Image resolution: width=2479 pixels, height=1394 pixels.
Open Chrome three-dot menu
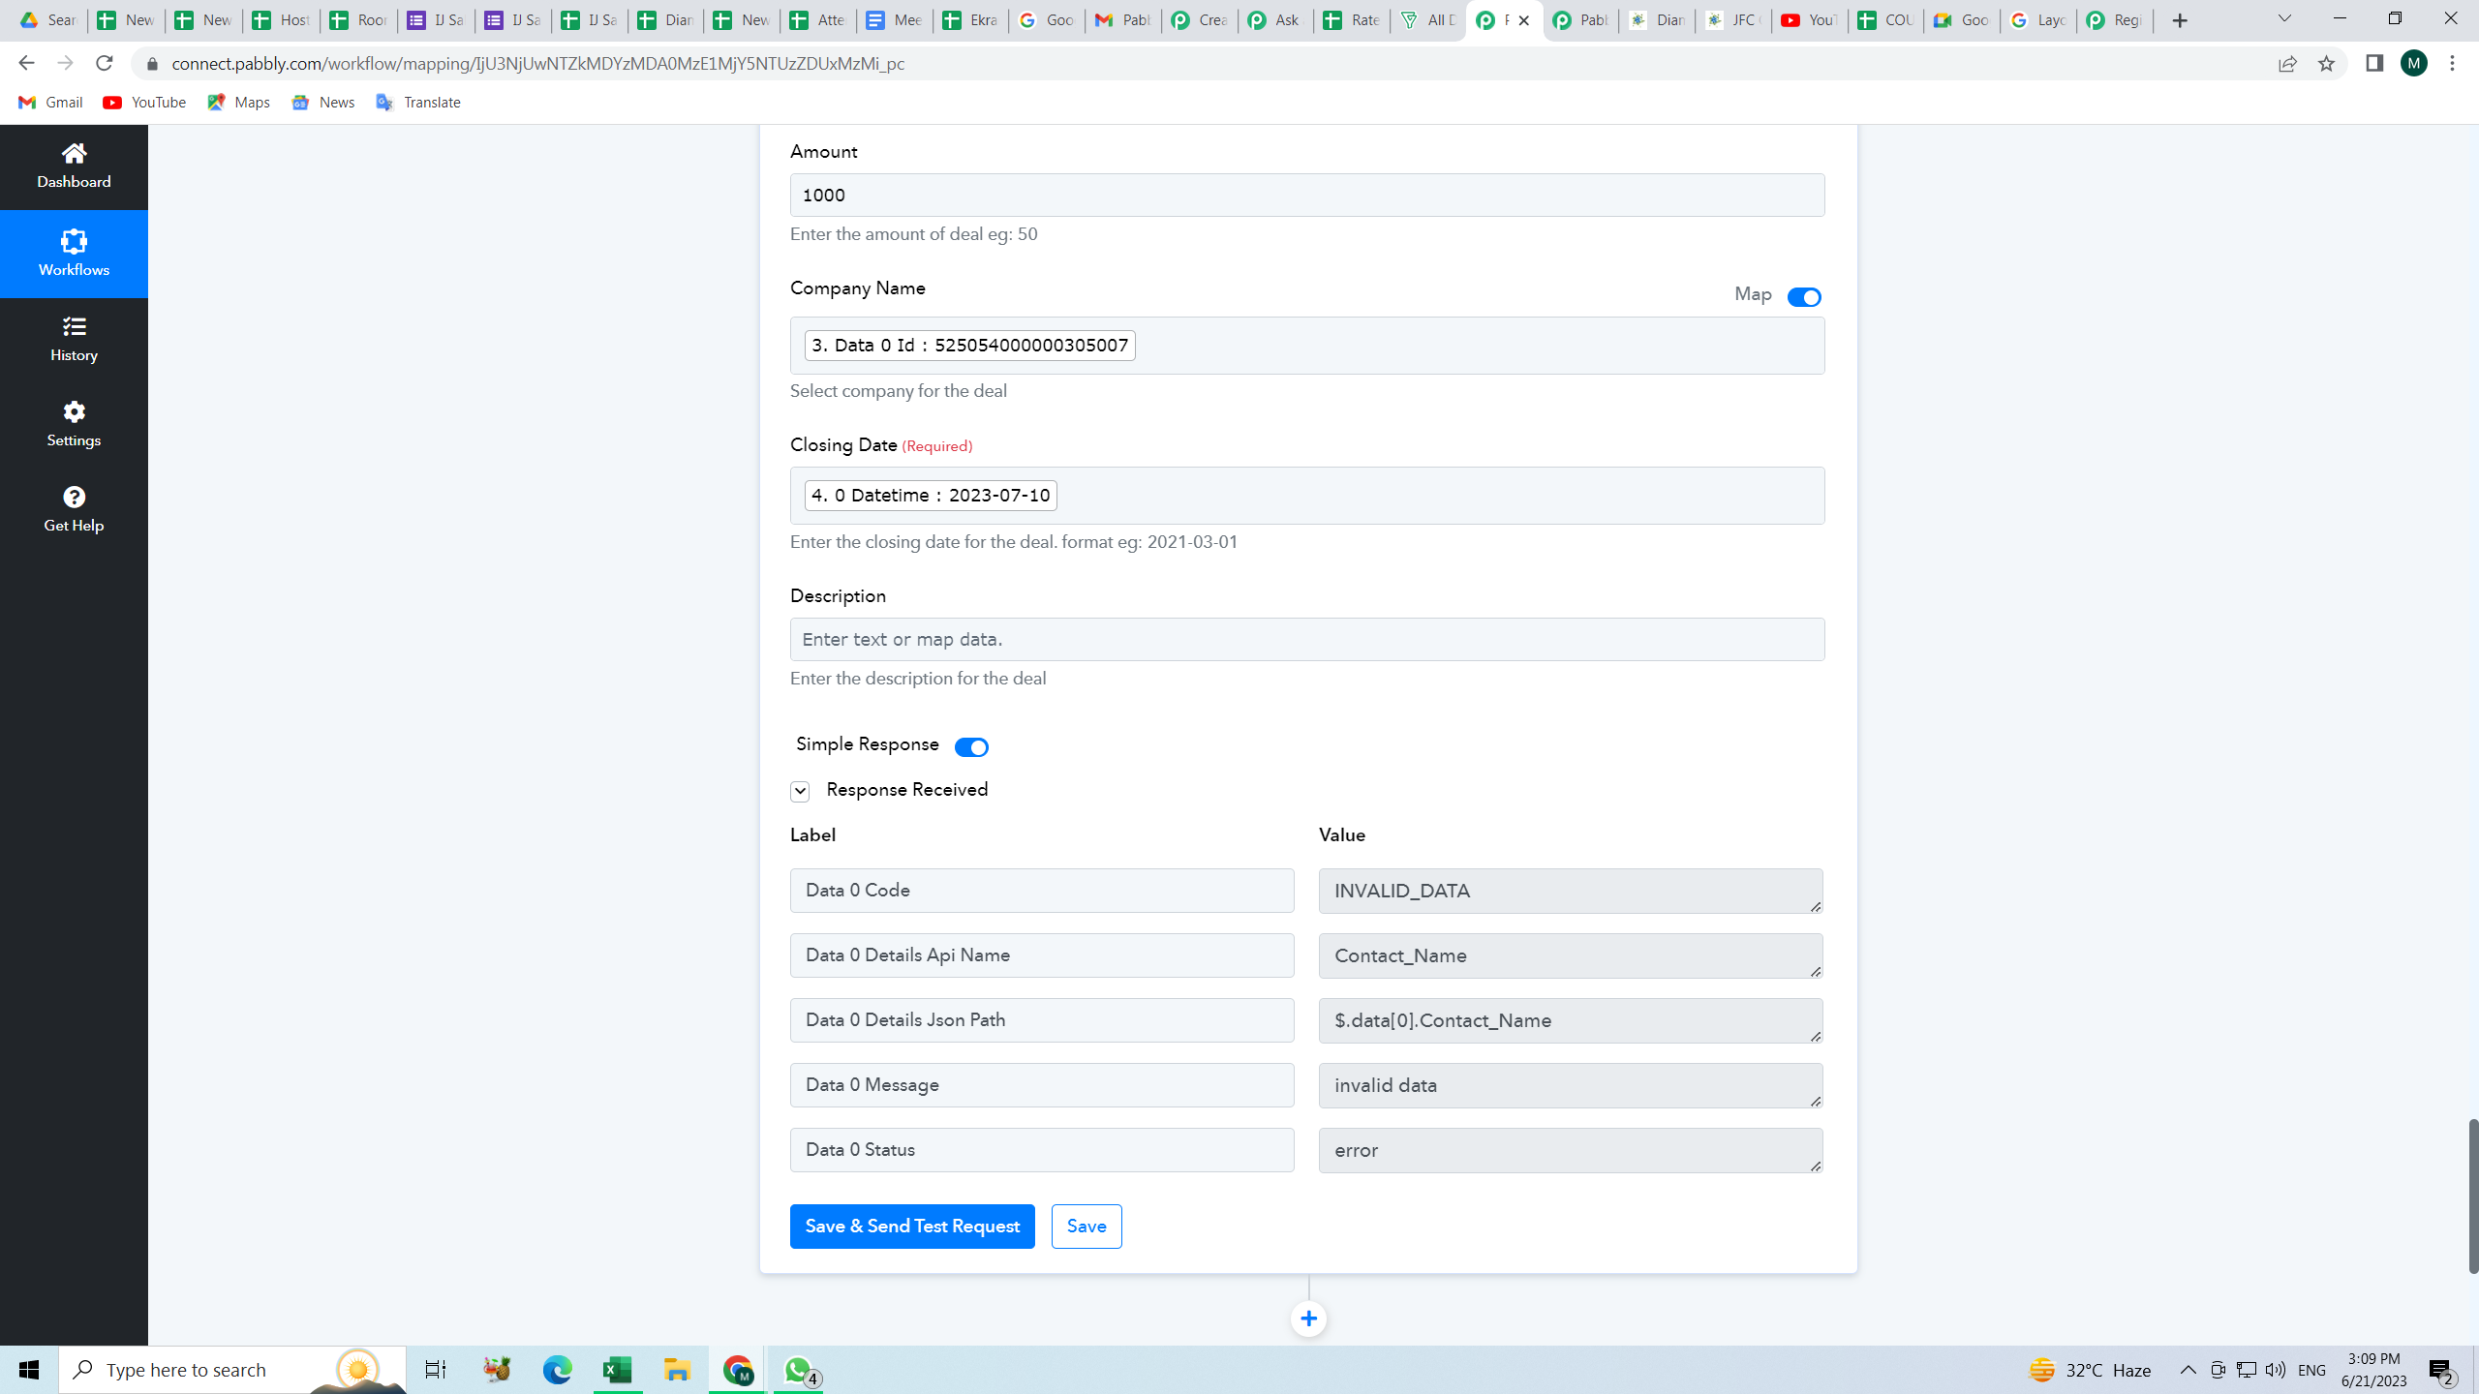click(x=2453, y=64)
